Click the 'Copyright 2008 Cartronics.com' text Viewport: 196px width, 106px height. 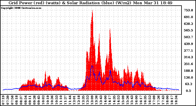point(21,8)
